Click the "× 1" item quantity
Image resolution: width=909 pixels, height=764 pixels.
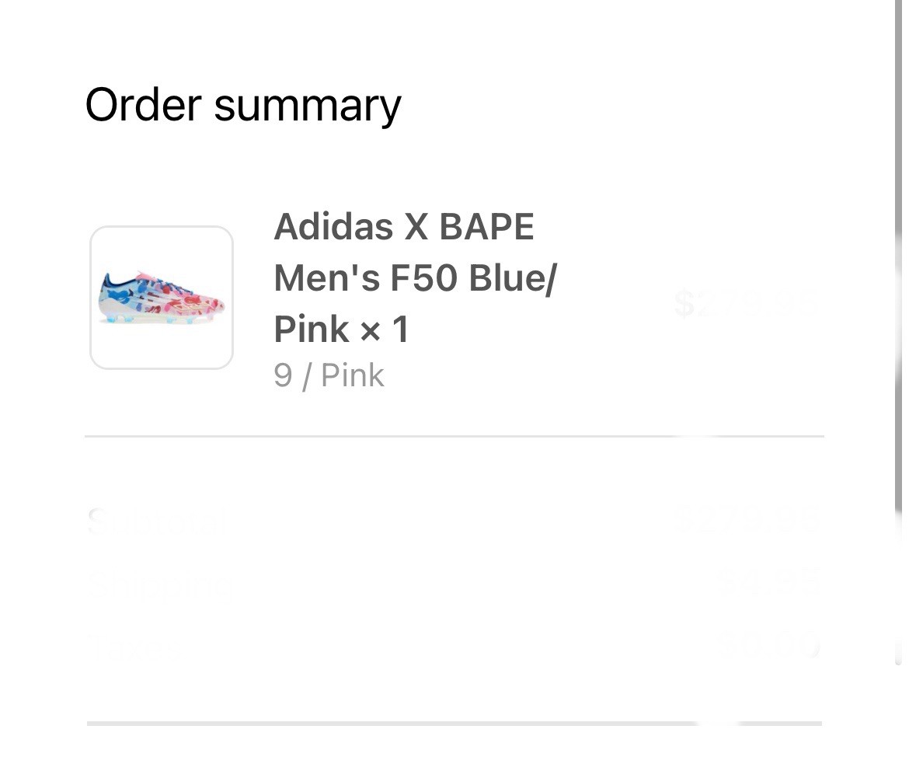pos(385,330)
